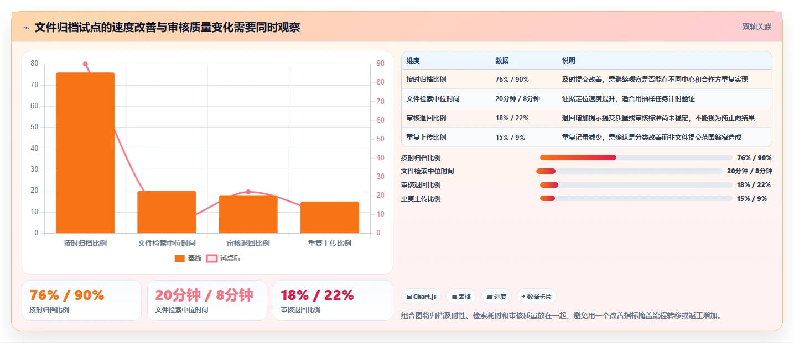Click the 审核退回比例 progress bar
Image resolution: width=794 pixels, height=343 pixels.
click(x=636, y=185)
